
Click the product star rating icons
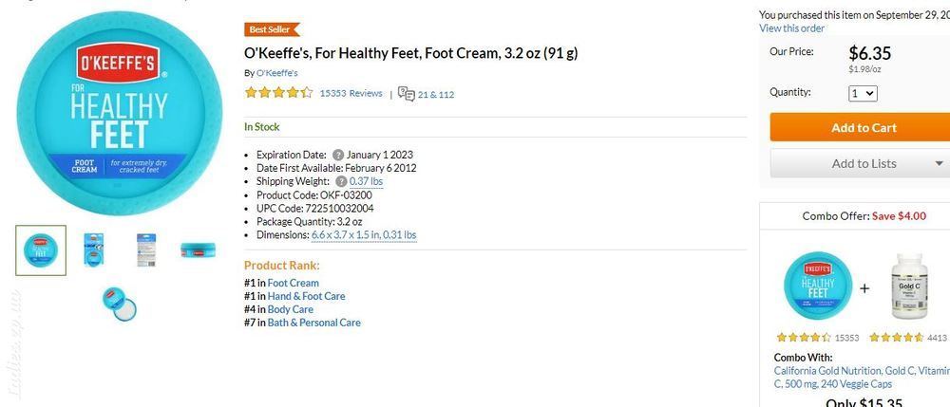coord(278,93)
